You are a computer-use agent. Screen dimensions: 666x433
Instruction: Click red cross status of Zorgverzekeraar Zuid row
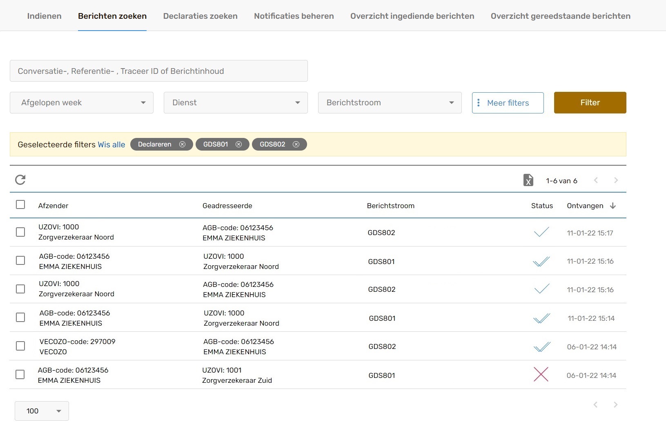point(541,374)
